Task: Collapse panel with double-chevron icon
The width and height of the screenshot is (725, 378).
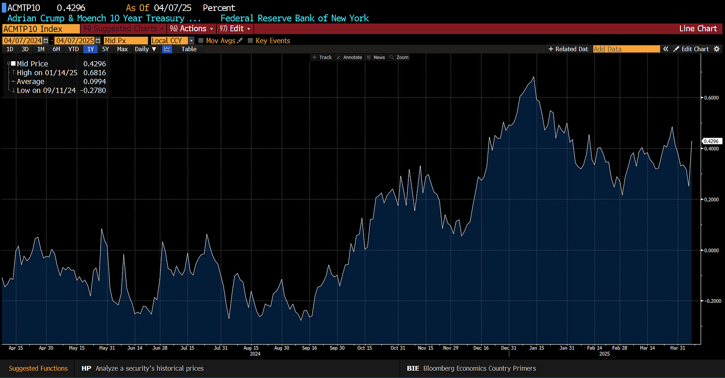Action: click(x=665, y=49)
